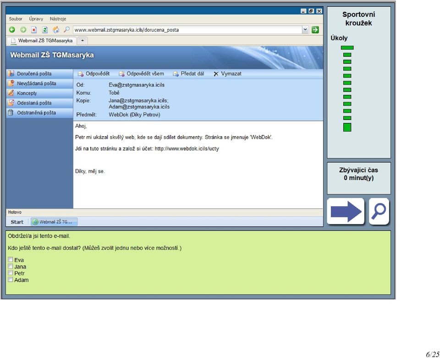Viewport: 440px width, 358px height.
Task: Click the red stop loading icon
Action: click(x=34, y=29)
